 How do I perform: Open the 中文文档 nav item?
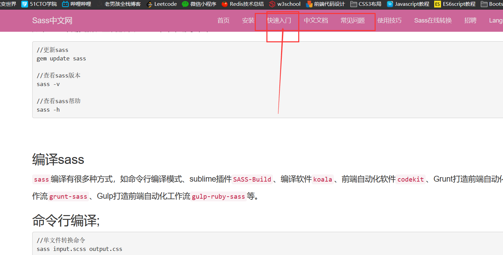pos(316,20)
